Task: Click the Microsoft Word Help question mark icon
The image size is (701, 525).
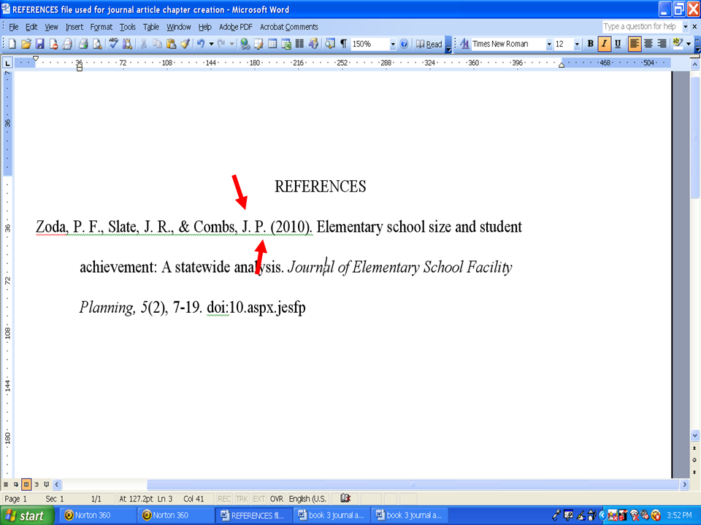Action: click(404, 44)
